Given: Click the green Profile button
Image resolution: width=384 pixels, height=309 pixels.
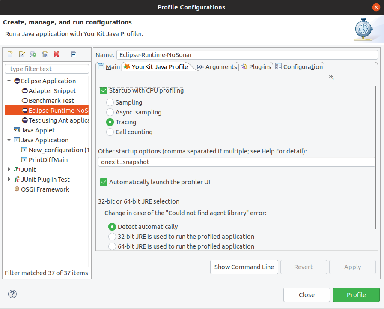Looking at the screenshot, I should click(356, 295).
